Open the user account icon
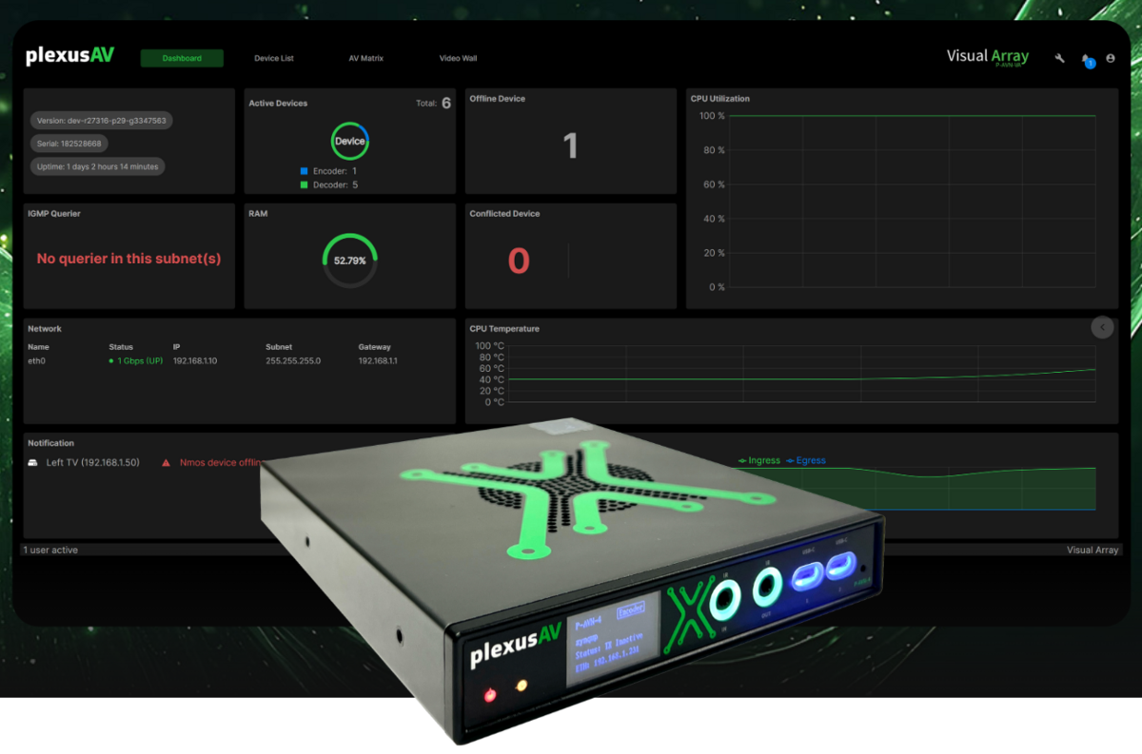Image resolution: width=1142 pixels, height=754 pixels. coord(1111,58)
